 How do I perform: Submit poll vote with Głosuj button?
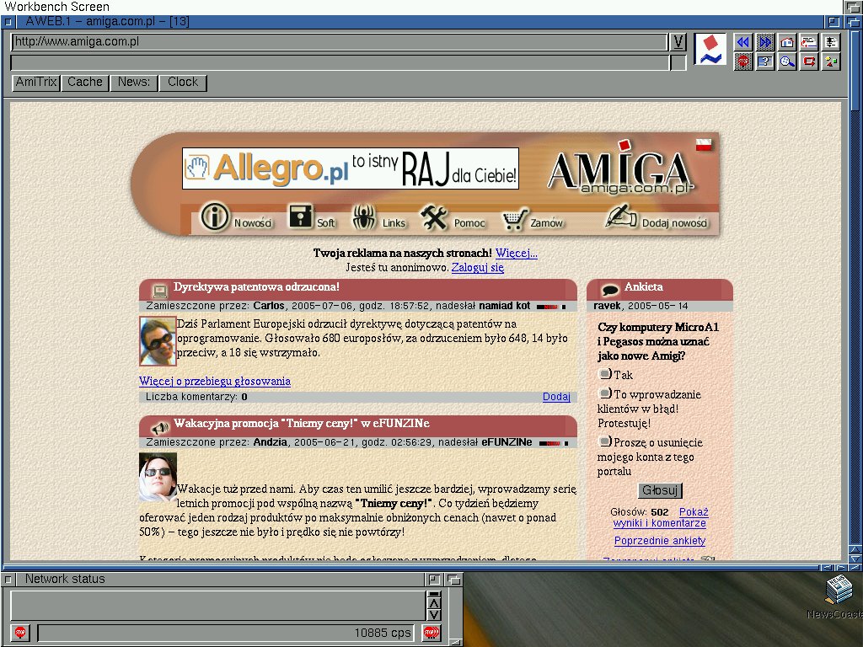(660, 490)
